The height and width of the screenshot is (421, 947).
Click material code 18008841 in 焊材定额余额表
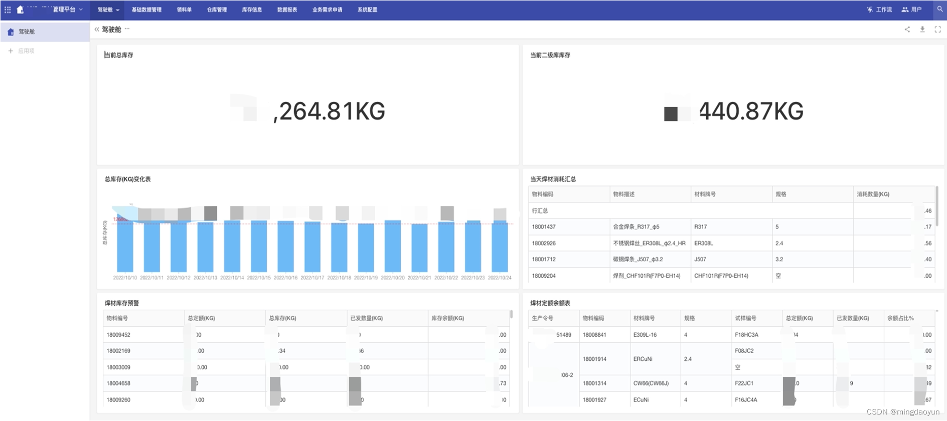click(604, 335)
